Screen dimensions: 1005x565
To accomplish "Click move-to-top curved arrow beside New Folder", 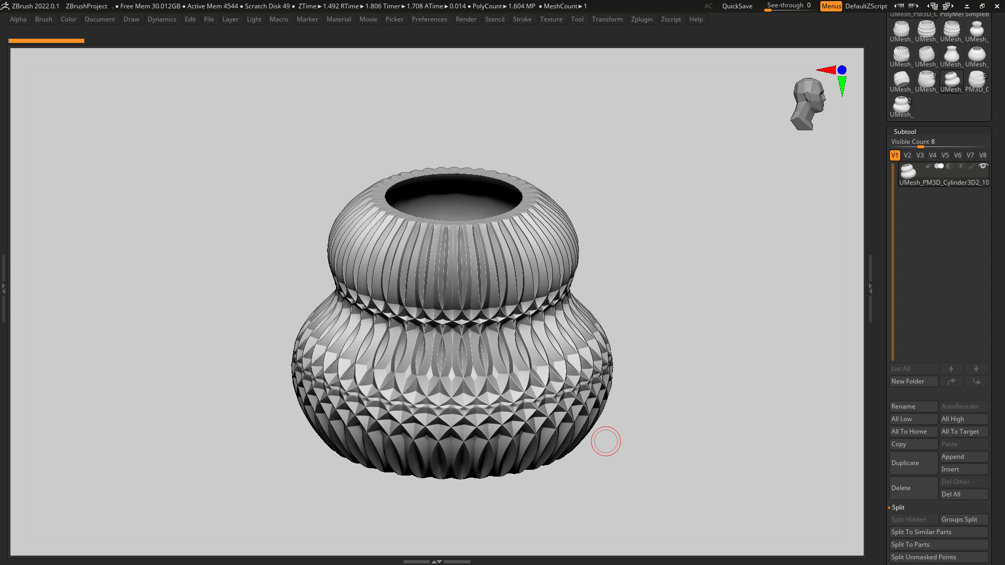I will (x=951, y=381).
